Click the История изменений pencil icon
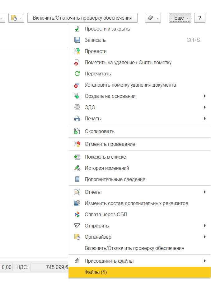 77,168
